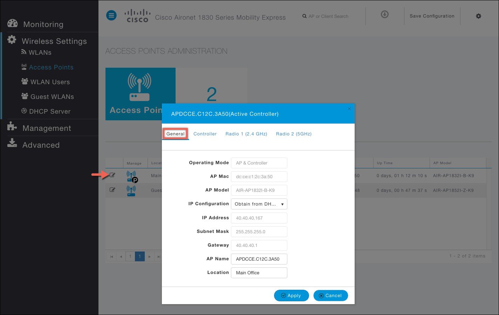Click the '1 - 2 of 2 items' text

click(x=467, y=256)
